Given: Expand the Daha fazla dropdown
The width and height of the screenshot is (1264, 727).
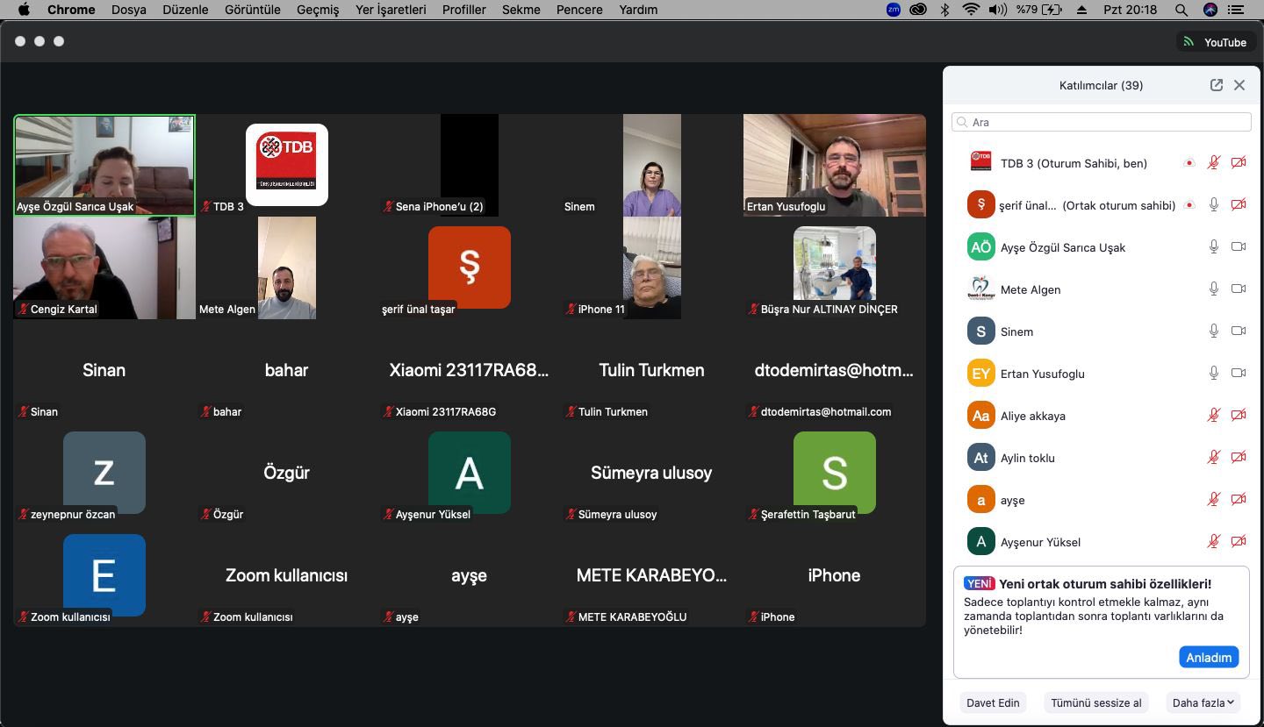Looking at the screenshot, I should click(x=1203, y=702).
